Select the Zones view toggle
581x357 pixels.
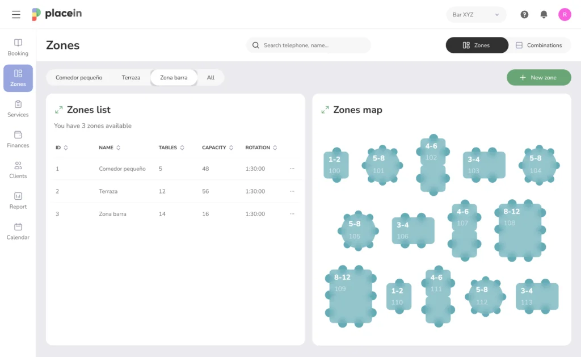point(477,45)
